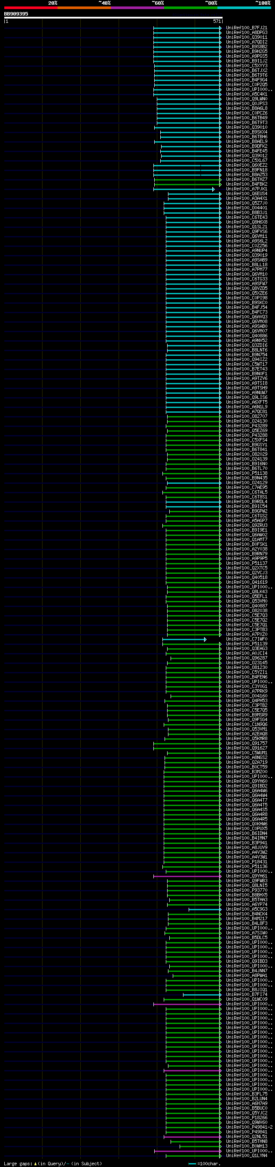Click the cyan ~100% identity legend segment

coord(244,8)
